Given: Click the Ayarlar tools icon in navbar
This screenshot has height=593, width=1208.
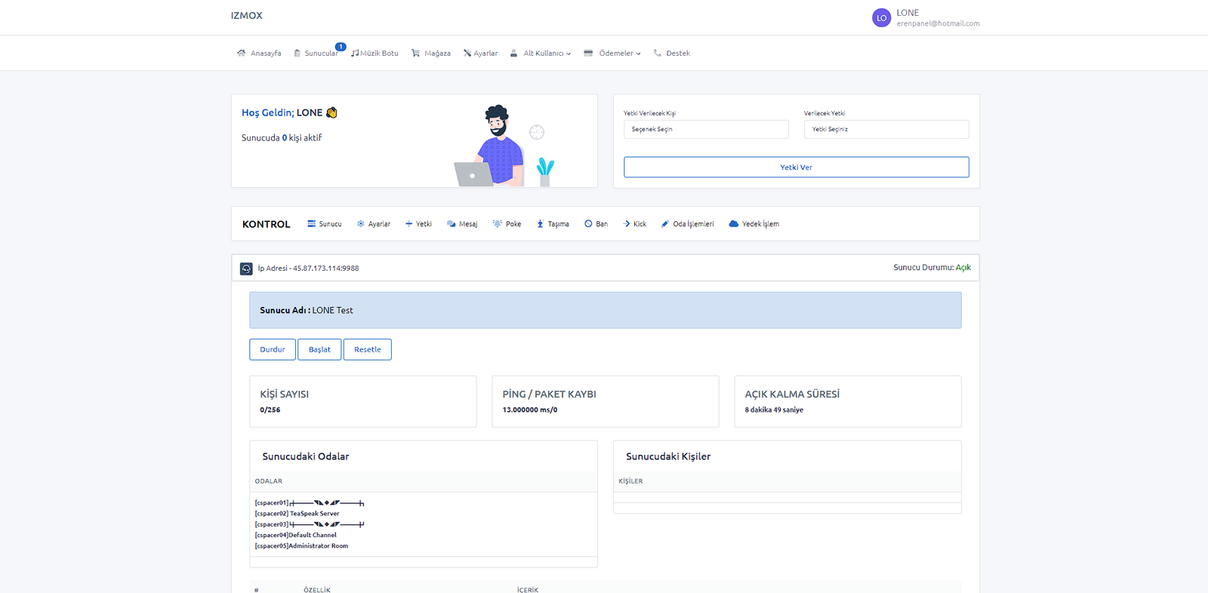Looking at the screenshot, I should click(467, 53).
